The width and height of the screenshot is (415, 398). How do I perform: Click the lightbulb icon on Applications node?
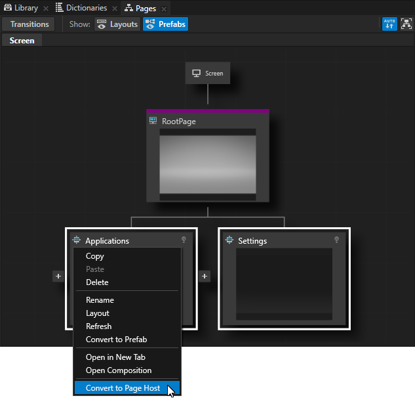(x=184, y=240)
